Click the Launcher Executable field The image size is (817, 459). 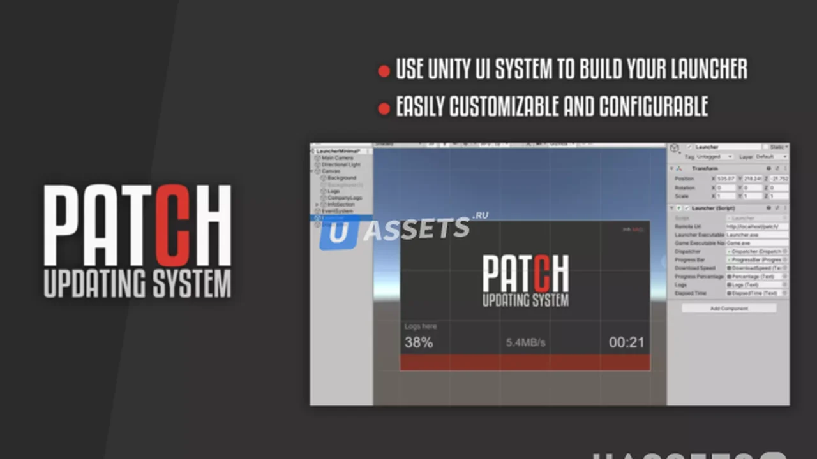click(758, 235)
